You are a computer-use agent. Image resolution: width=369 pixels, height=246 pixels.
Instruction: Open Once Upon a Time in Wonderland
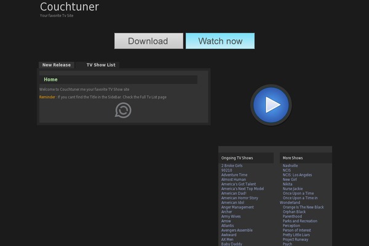[299, 200]
